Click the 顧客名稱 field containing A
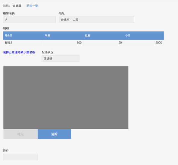178x165 pixels. [x=30, y=20]
